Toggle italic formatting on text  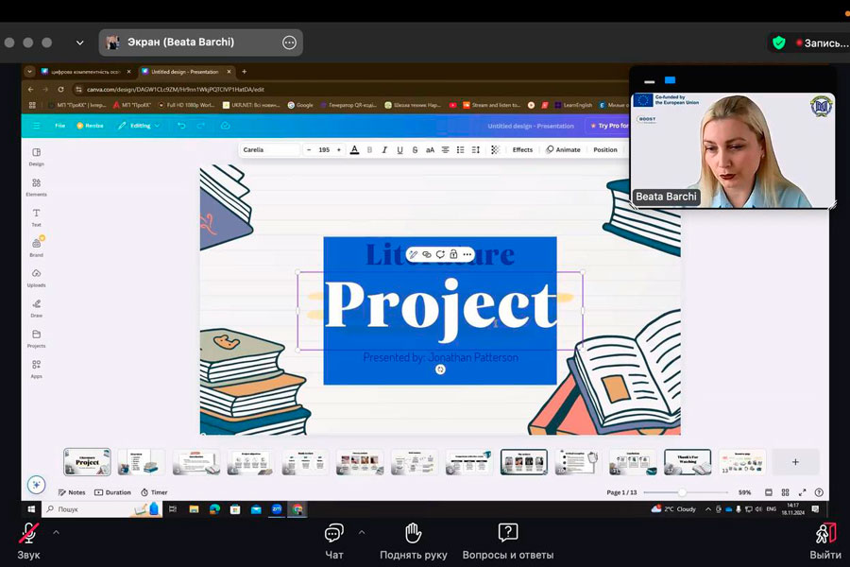384,150
